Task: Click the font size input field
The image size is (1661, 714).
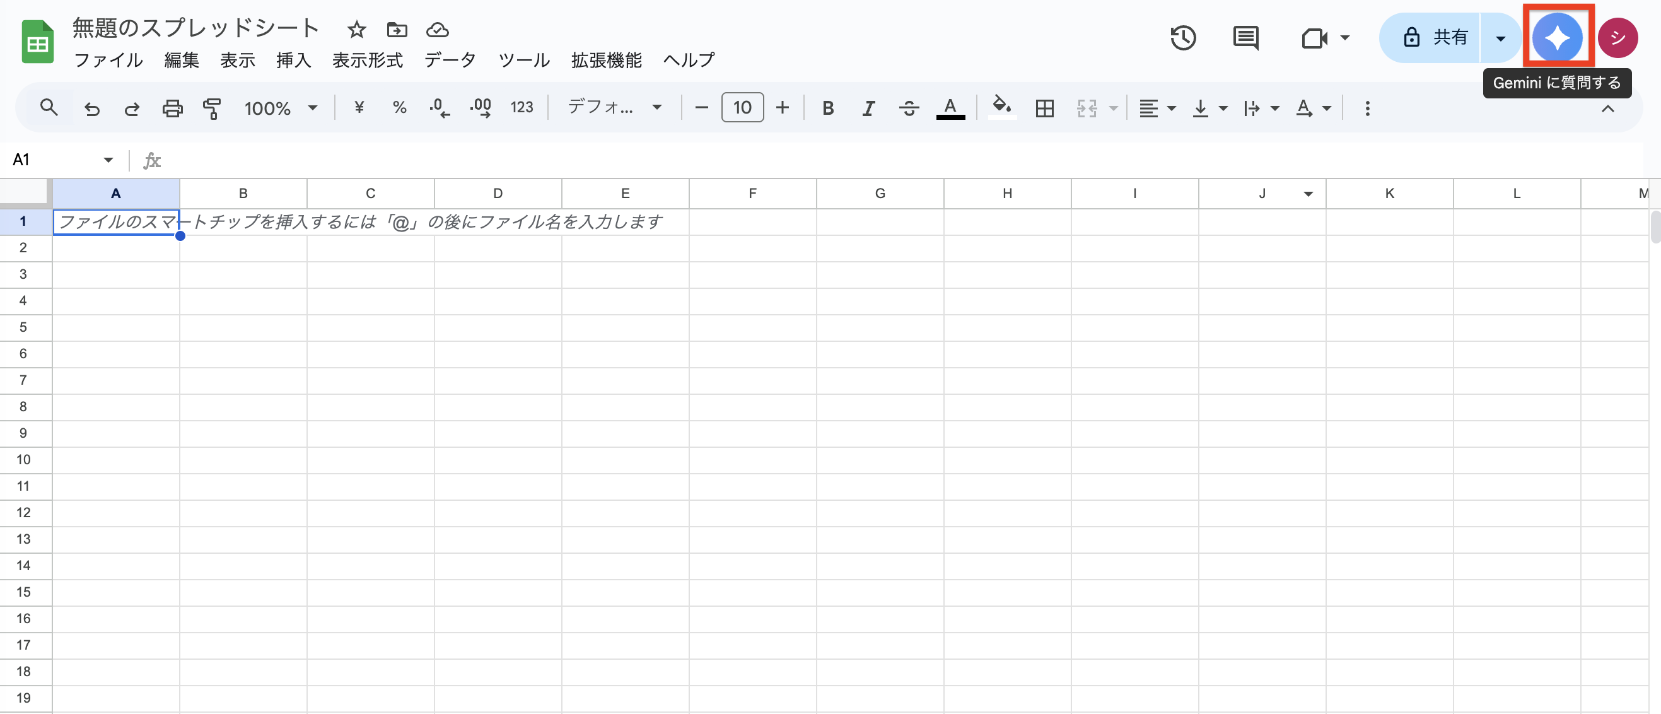Action: point(742,107)
